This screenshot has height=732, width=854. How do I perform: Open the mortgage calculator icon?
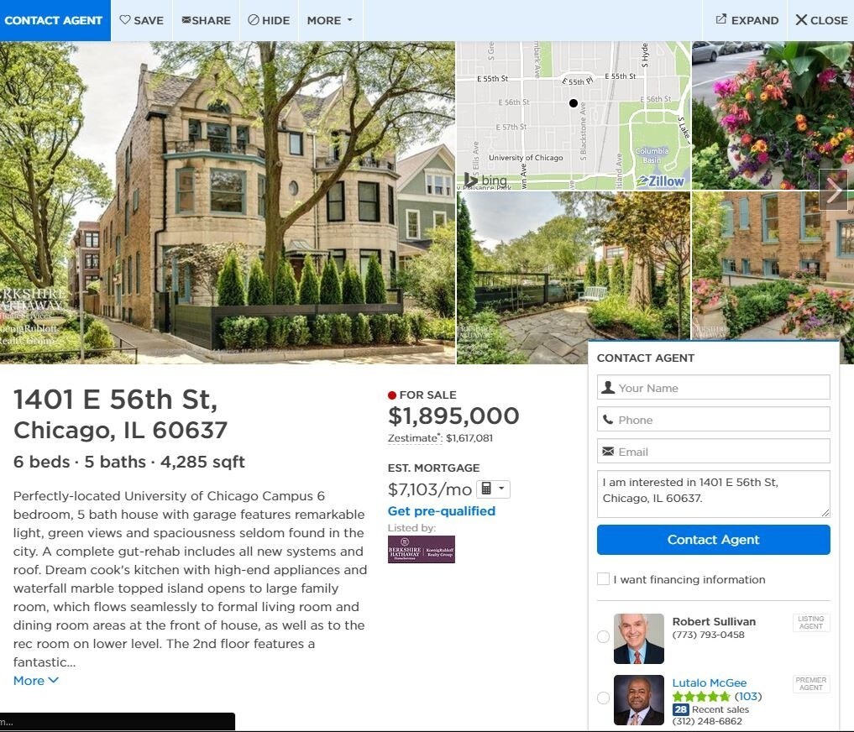[487, 489]
